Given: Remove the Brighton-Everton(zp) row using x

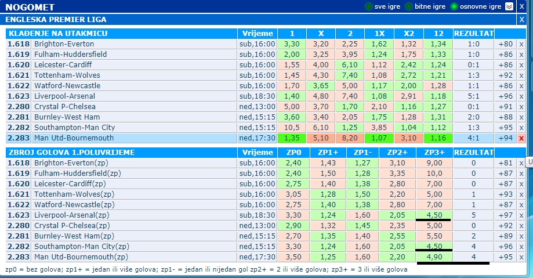Looking at the screenshot, I should [x=521, y=163].
